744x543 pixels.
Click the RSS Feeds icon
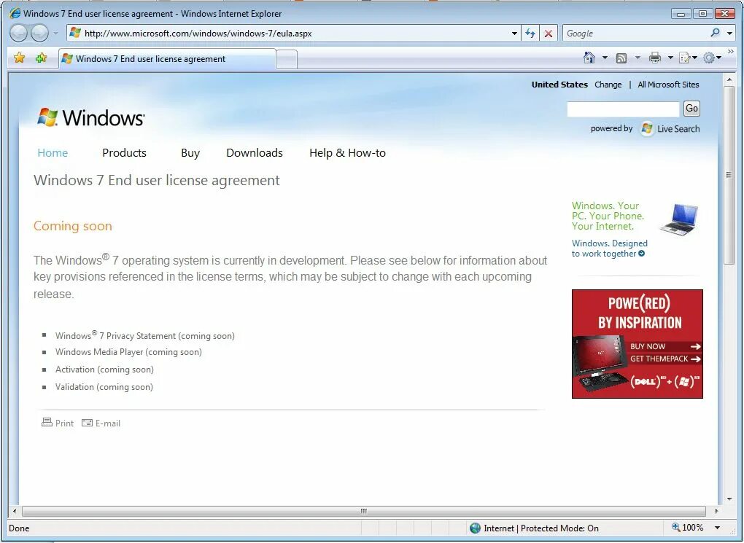coord(621,57)
